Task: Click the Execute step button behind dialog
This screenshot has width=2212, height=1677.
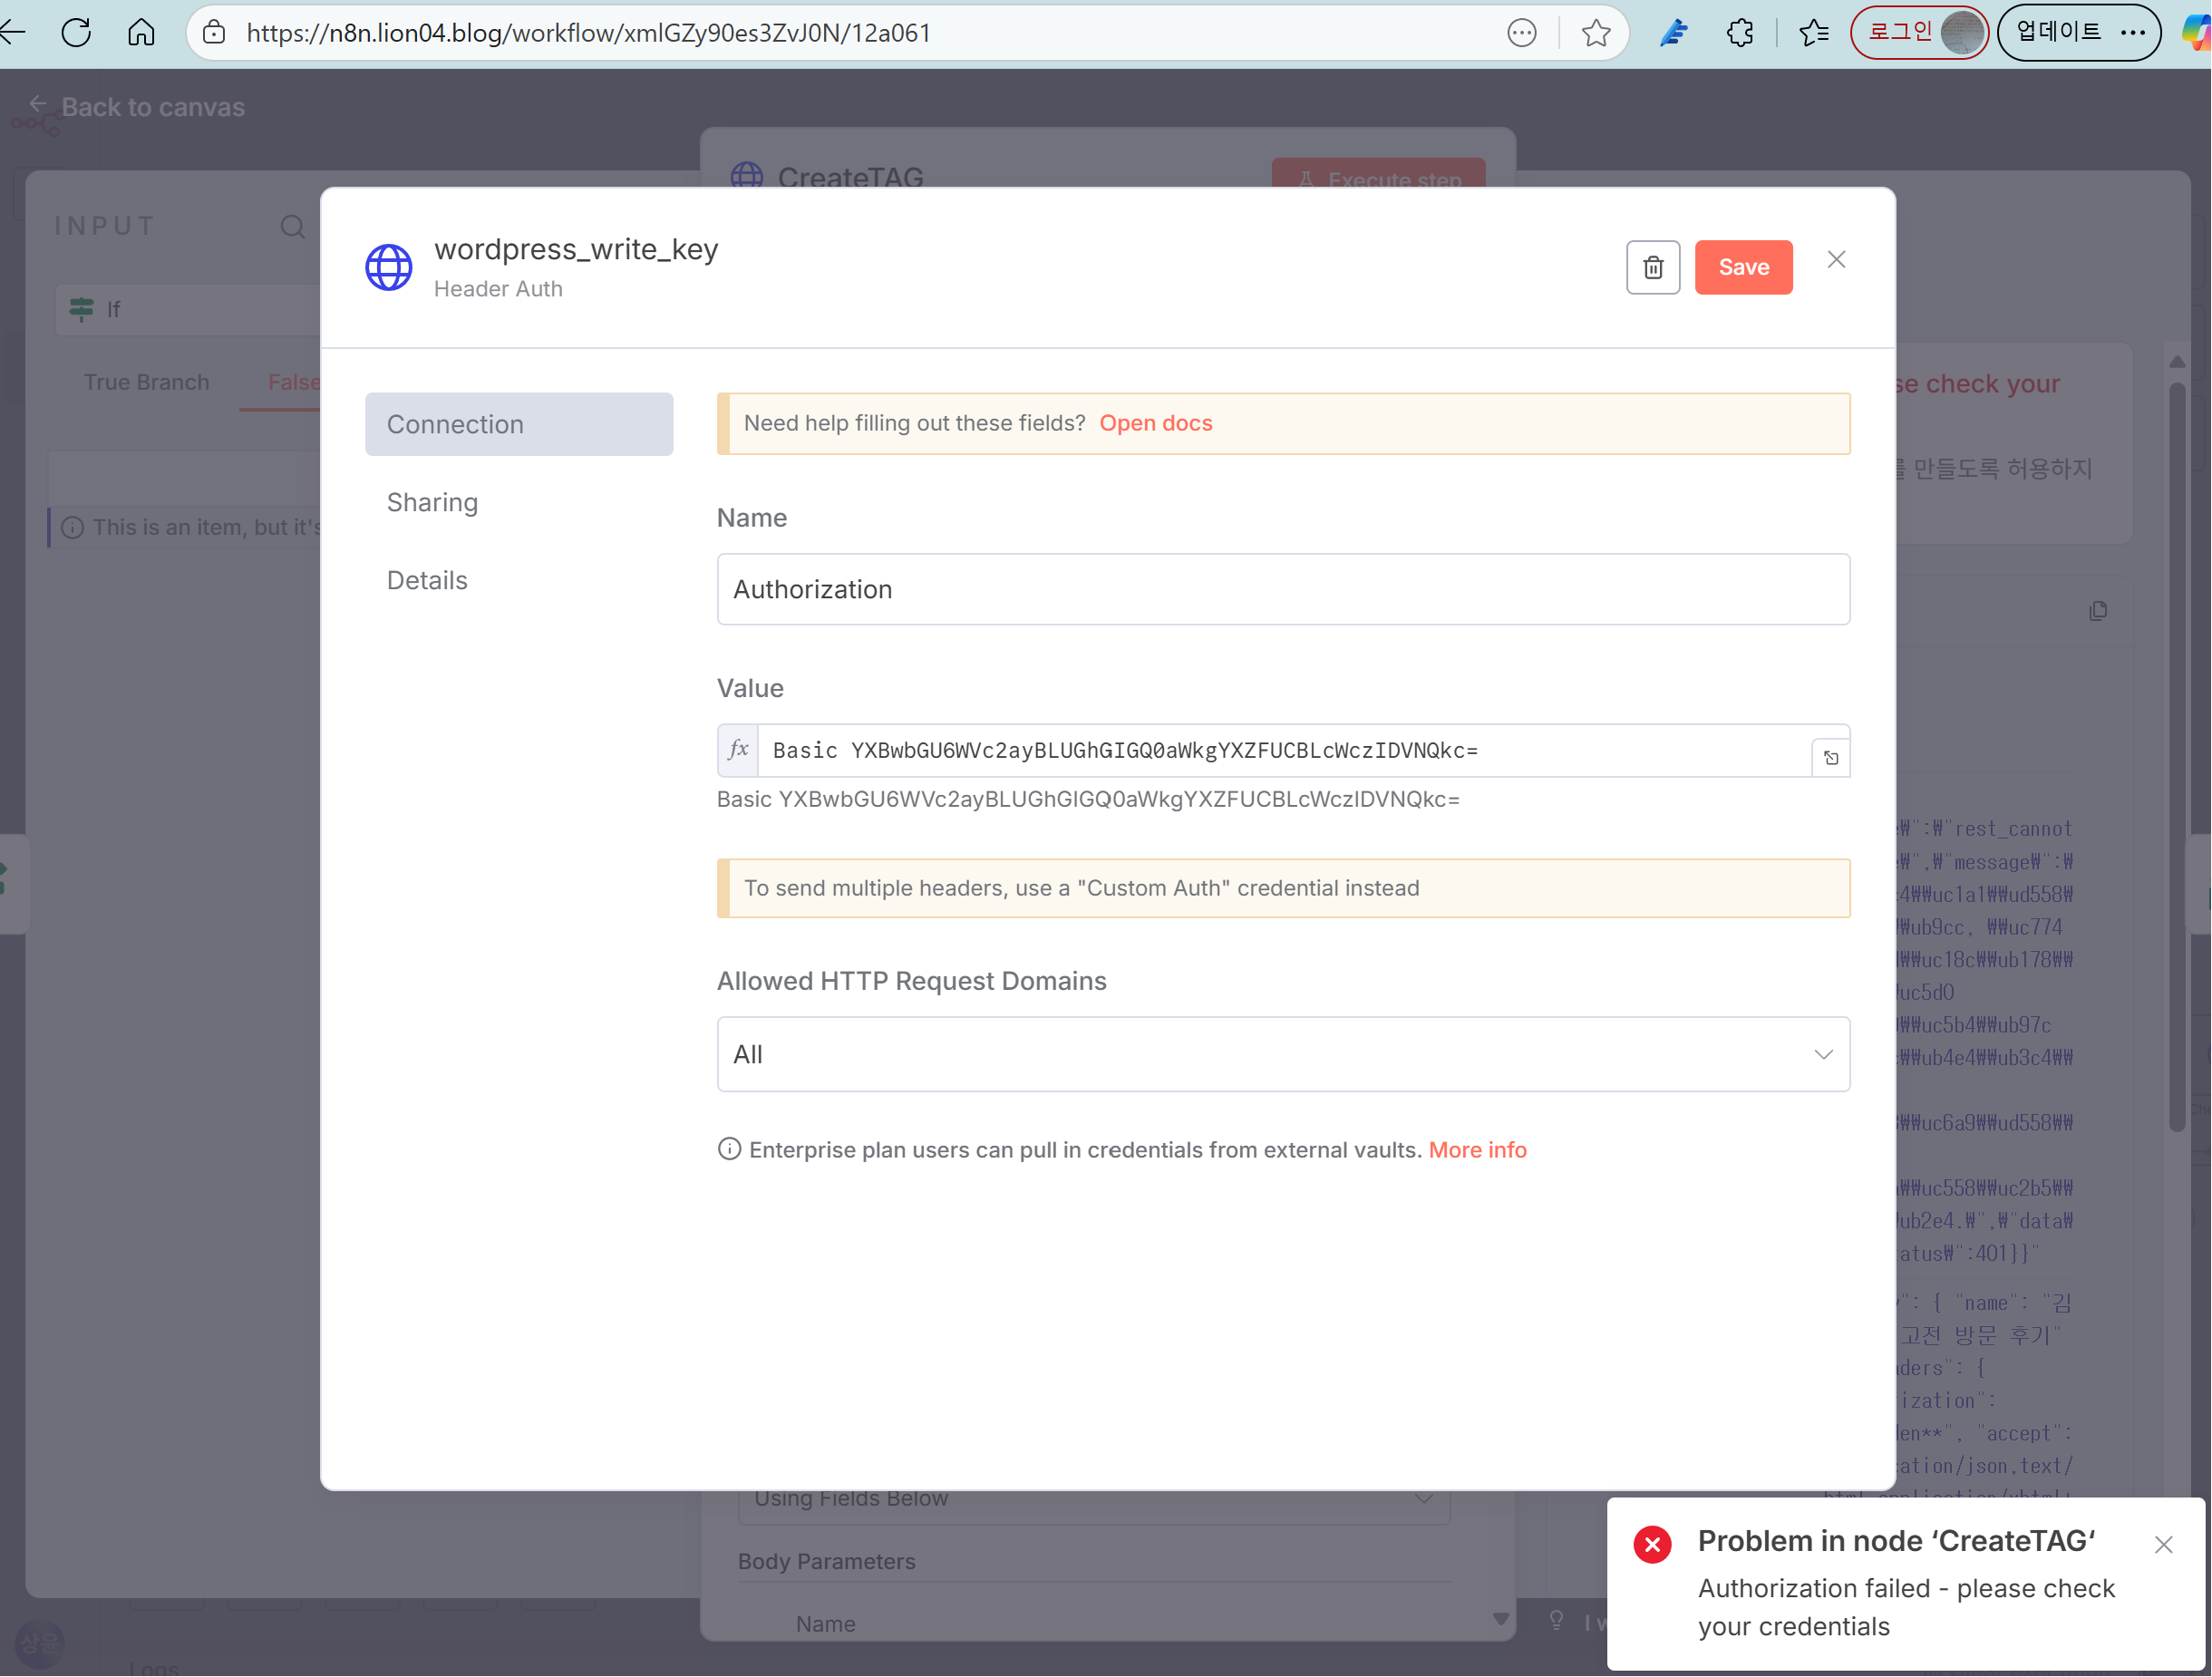Action: click(x=1378, y=174)
